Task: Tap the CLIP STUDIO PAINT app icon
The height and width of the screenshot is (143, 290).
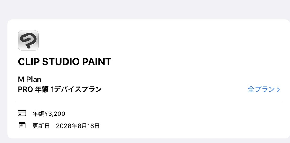Action: point(28,40)
